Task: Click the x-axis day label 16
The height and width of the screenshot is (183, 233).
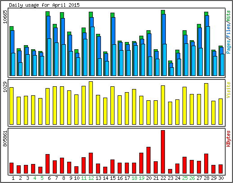Action: point(120,178)
